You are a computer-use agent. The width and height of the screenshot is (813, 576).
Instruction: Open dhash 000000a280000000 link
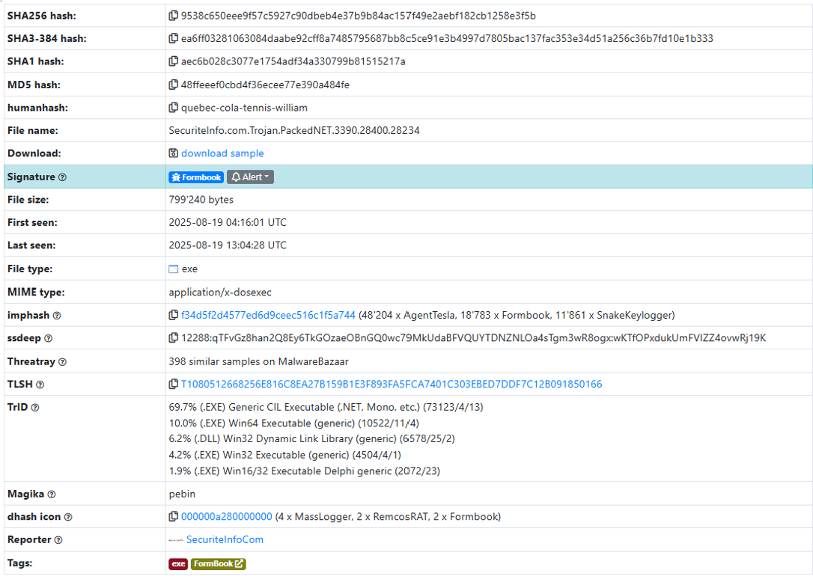point(226,517)
